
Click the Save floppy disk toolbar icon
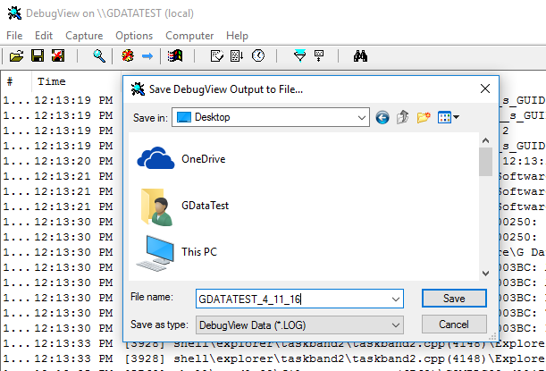coord(38,55)
